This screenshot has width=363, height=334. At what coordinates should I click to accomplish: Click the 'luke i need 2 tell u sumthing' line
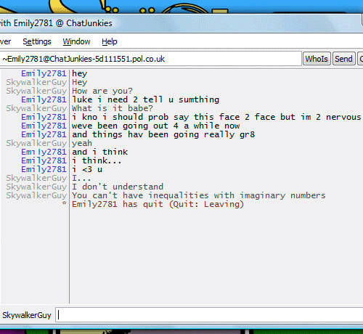click(145, 99)
